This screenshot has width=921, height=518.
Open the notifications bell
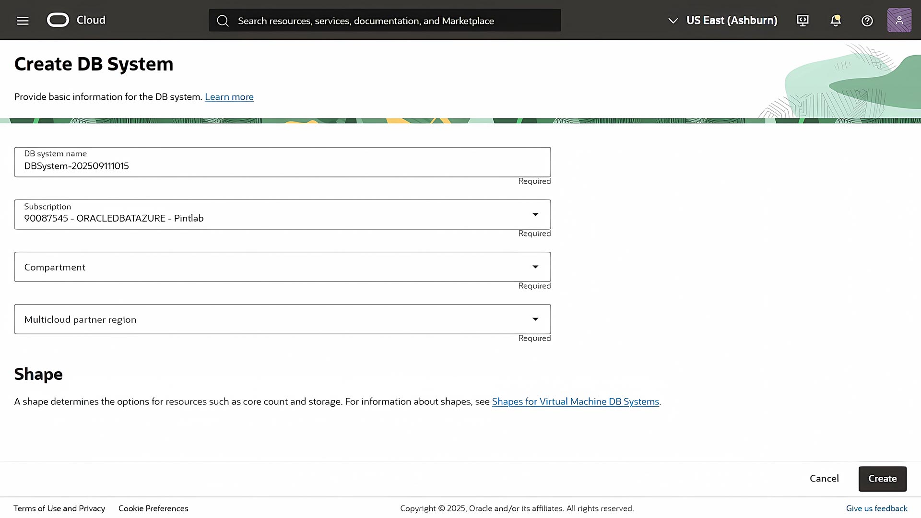pyautogui.click(x=835, y=20)
